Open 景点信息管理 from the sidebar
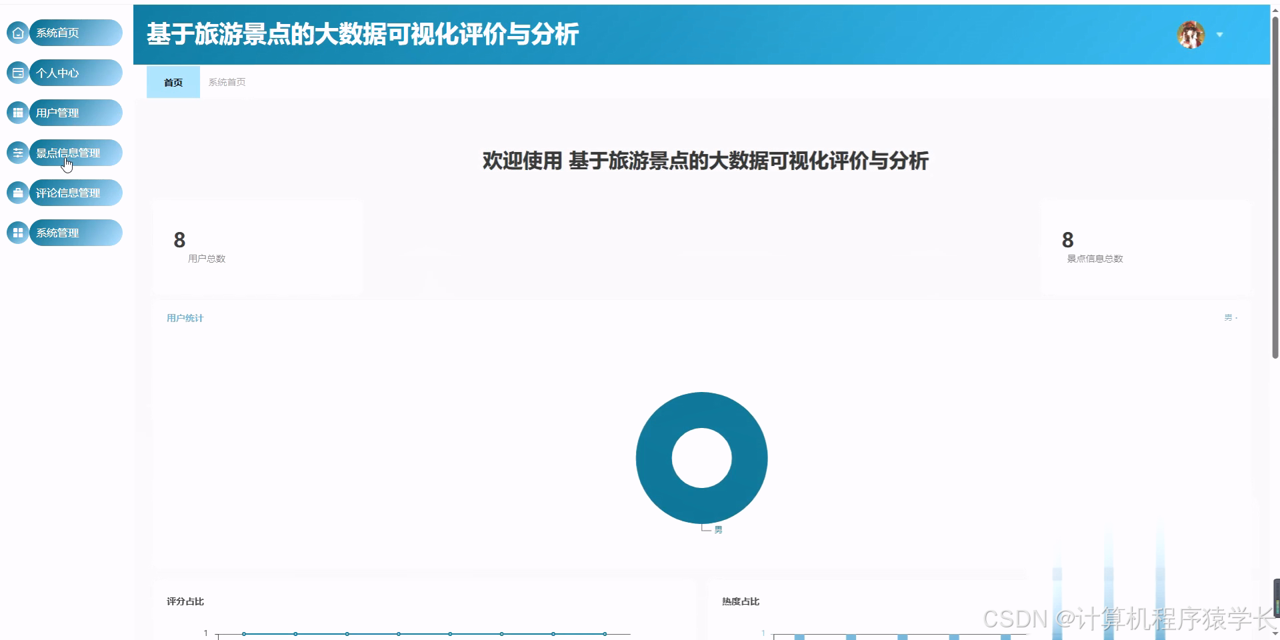The image size is (1280, 640). click(x=67, y=152)
